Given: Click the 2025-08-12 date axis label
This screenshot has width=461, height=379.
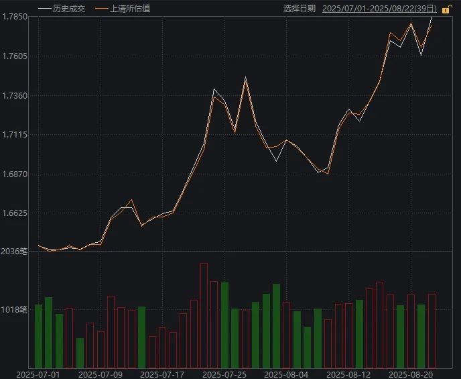Looking at the screenshot, I should [349, 374].
